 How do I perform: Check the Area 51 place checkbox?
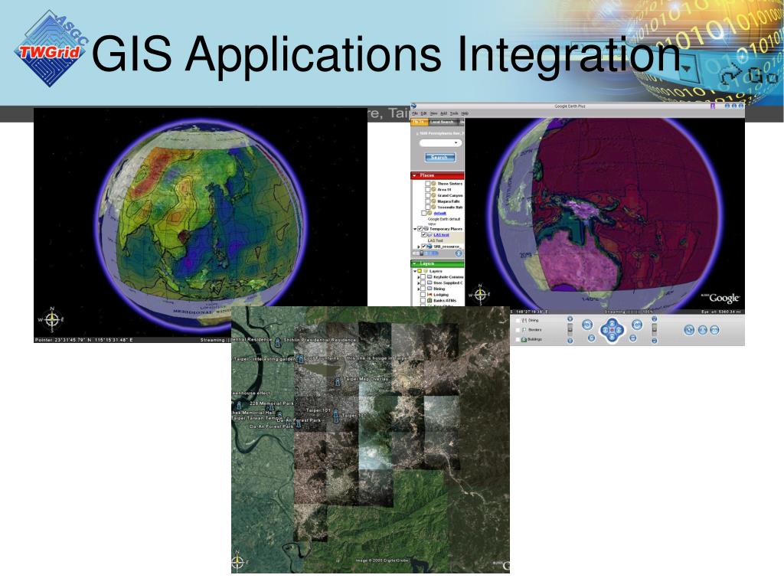[x=427, y=190]
